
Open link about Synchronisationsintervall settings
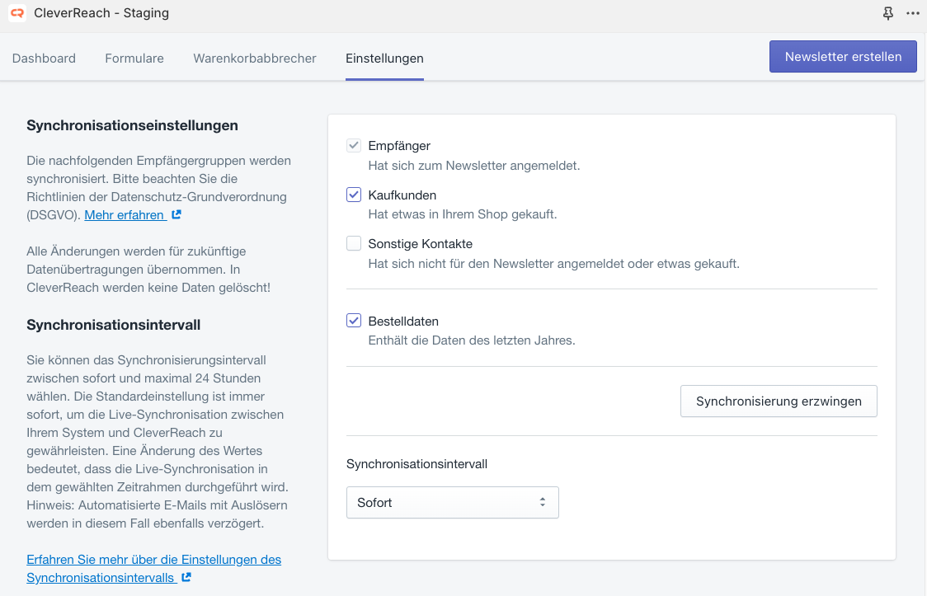click(x=153, y=568)
